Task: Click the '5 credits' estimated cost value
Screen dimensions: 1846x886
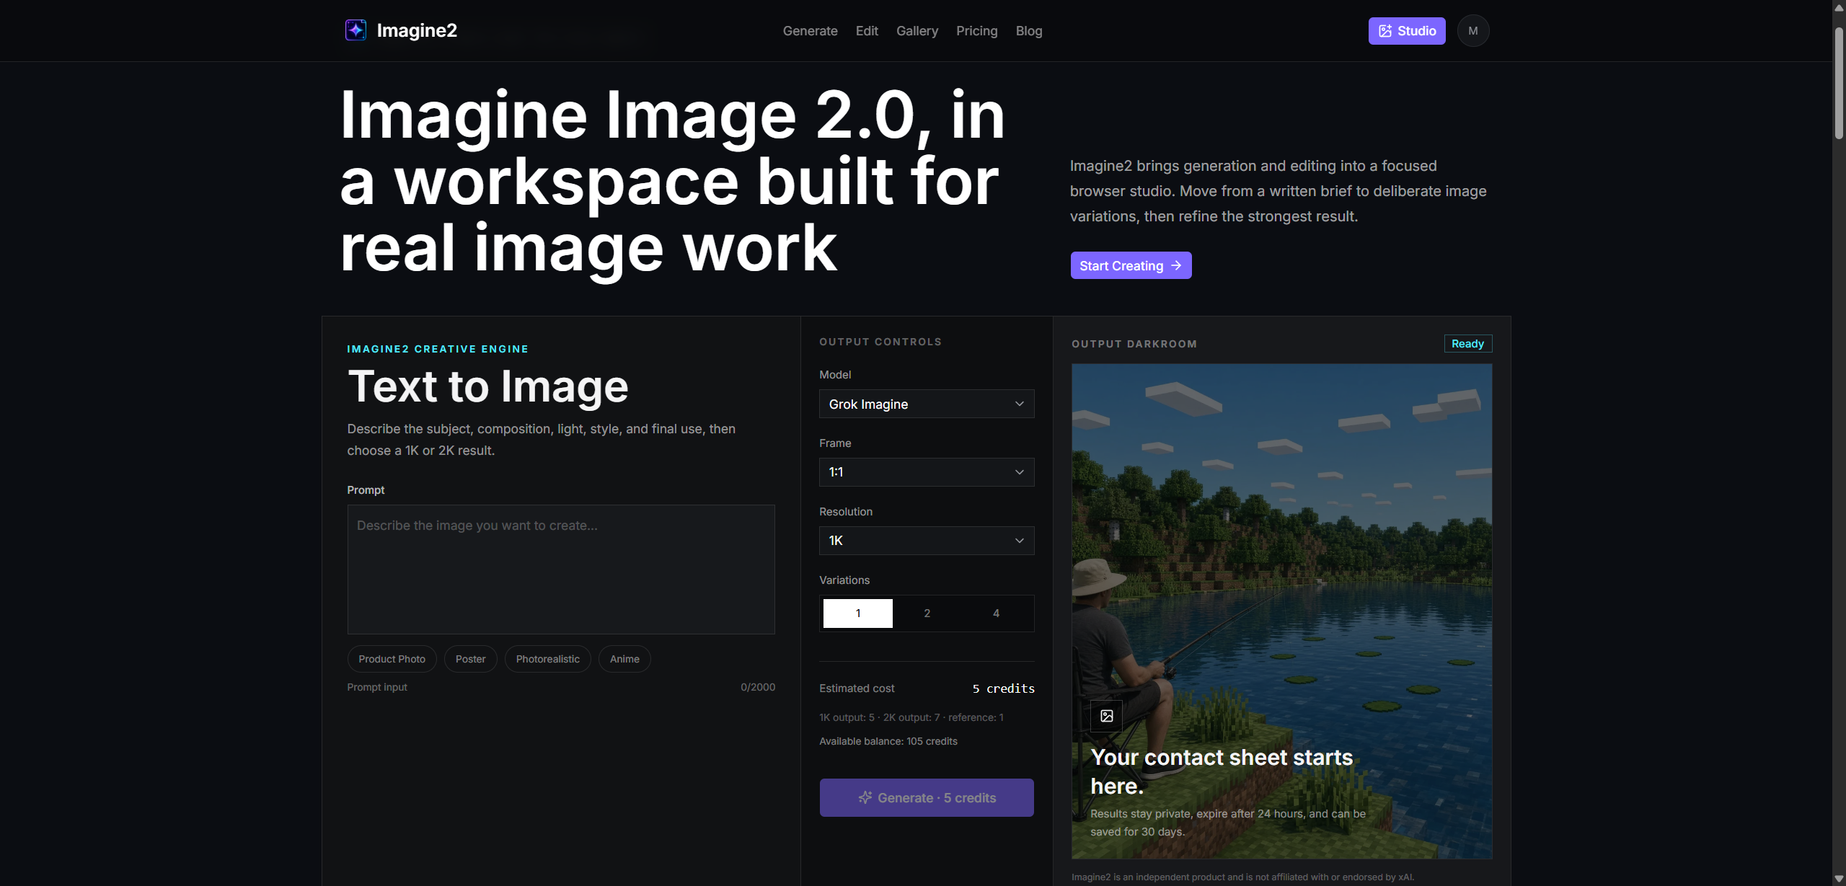Action: coord(1004,688)
